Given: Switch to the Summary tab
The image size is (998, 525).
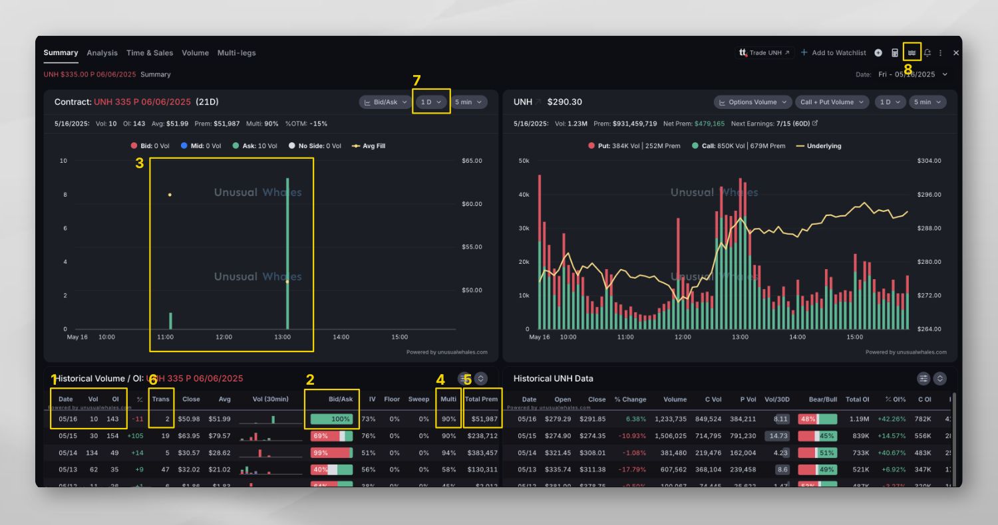Looking at the screenshot, I should click(x=61, y=52).
